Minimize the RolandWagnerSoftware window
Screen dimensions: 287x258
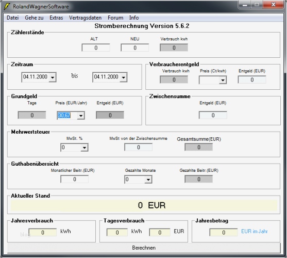click(x=245, y=5)
